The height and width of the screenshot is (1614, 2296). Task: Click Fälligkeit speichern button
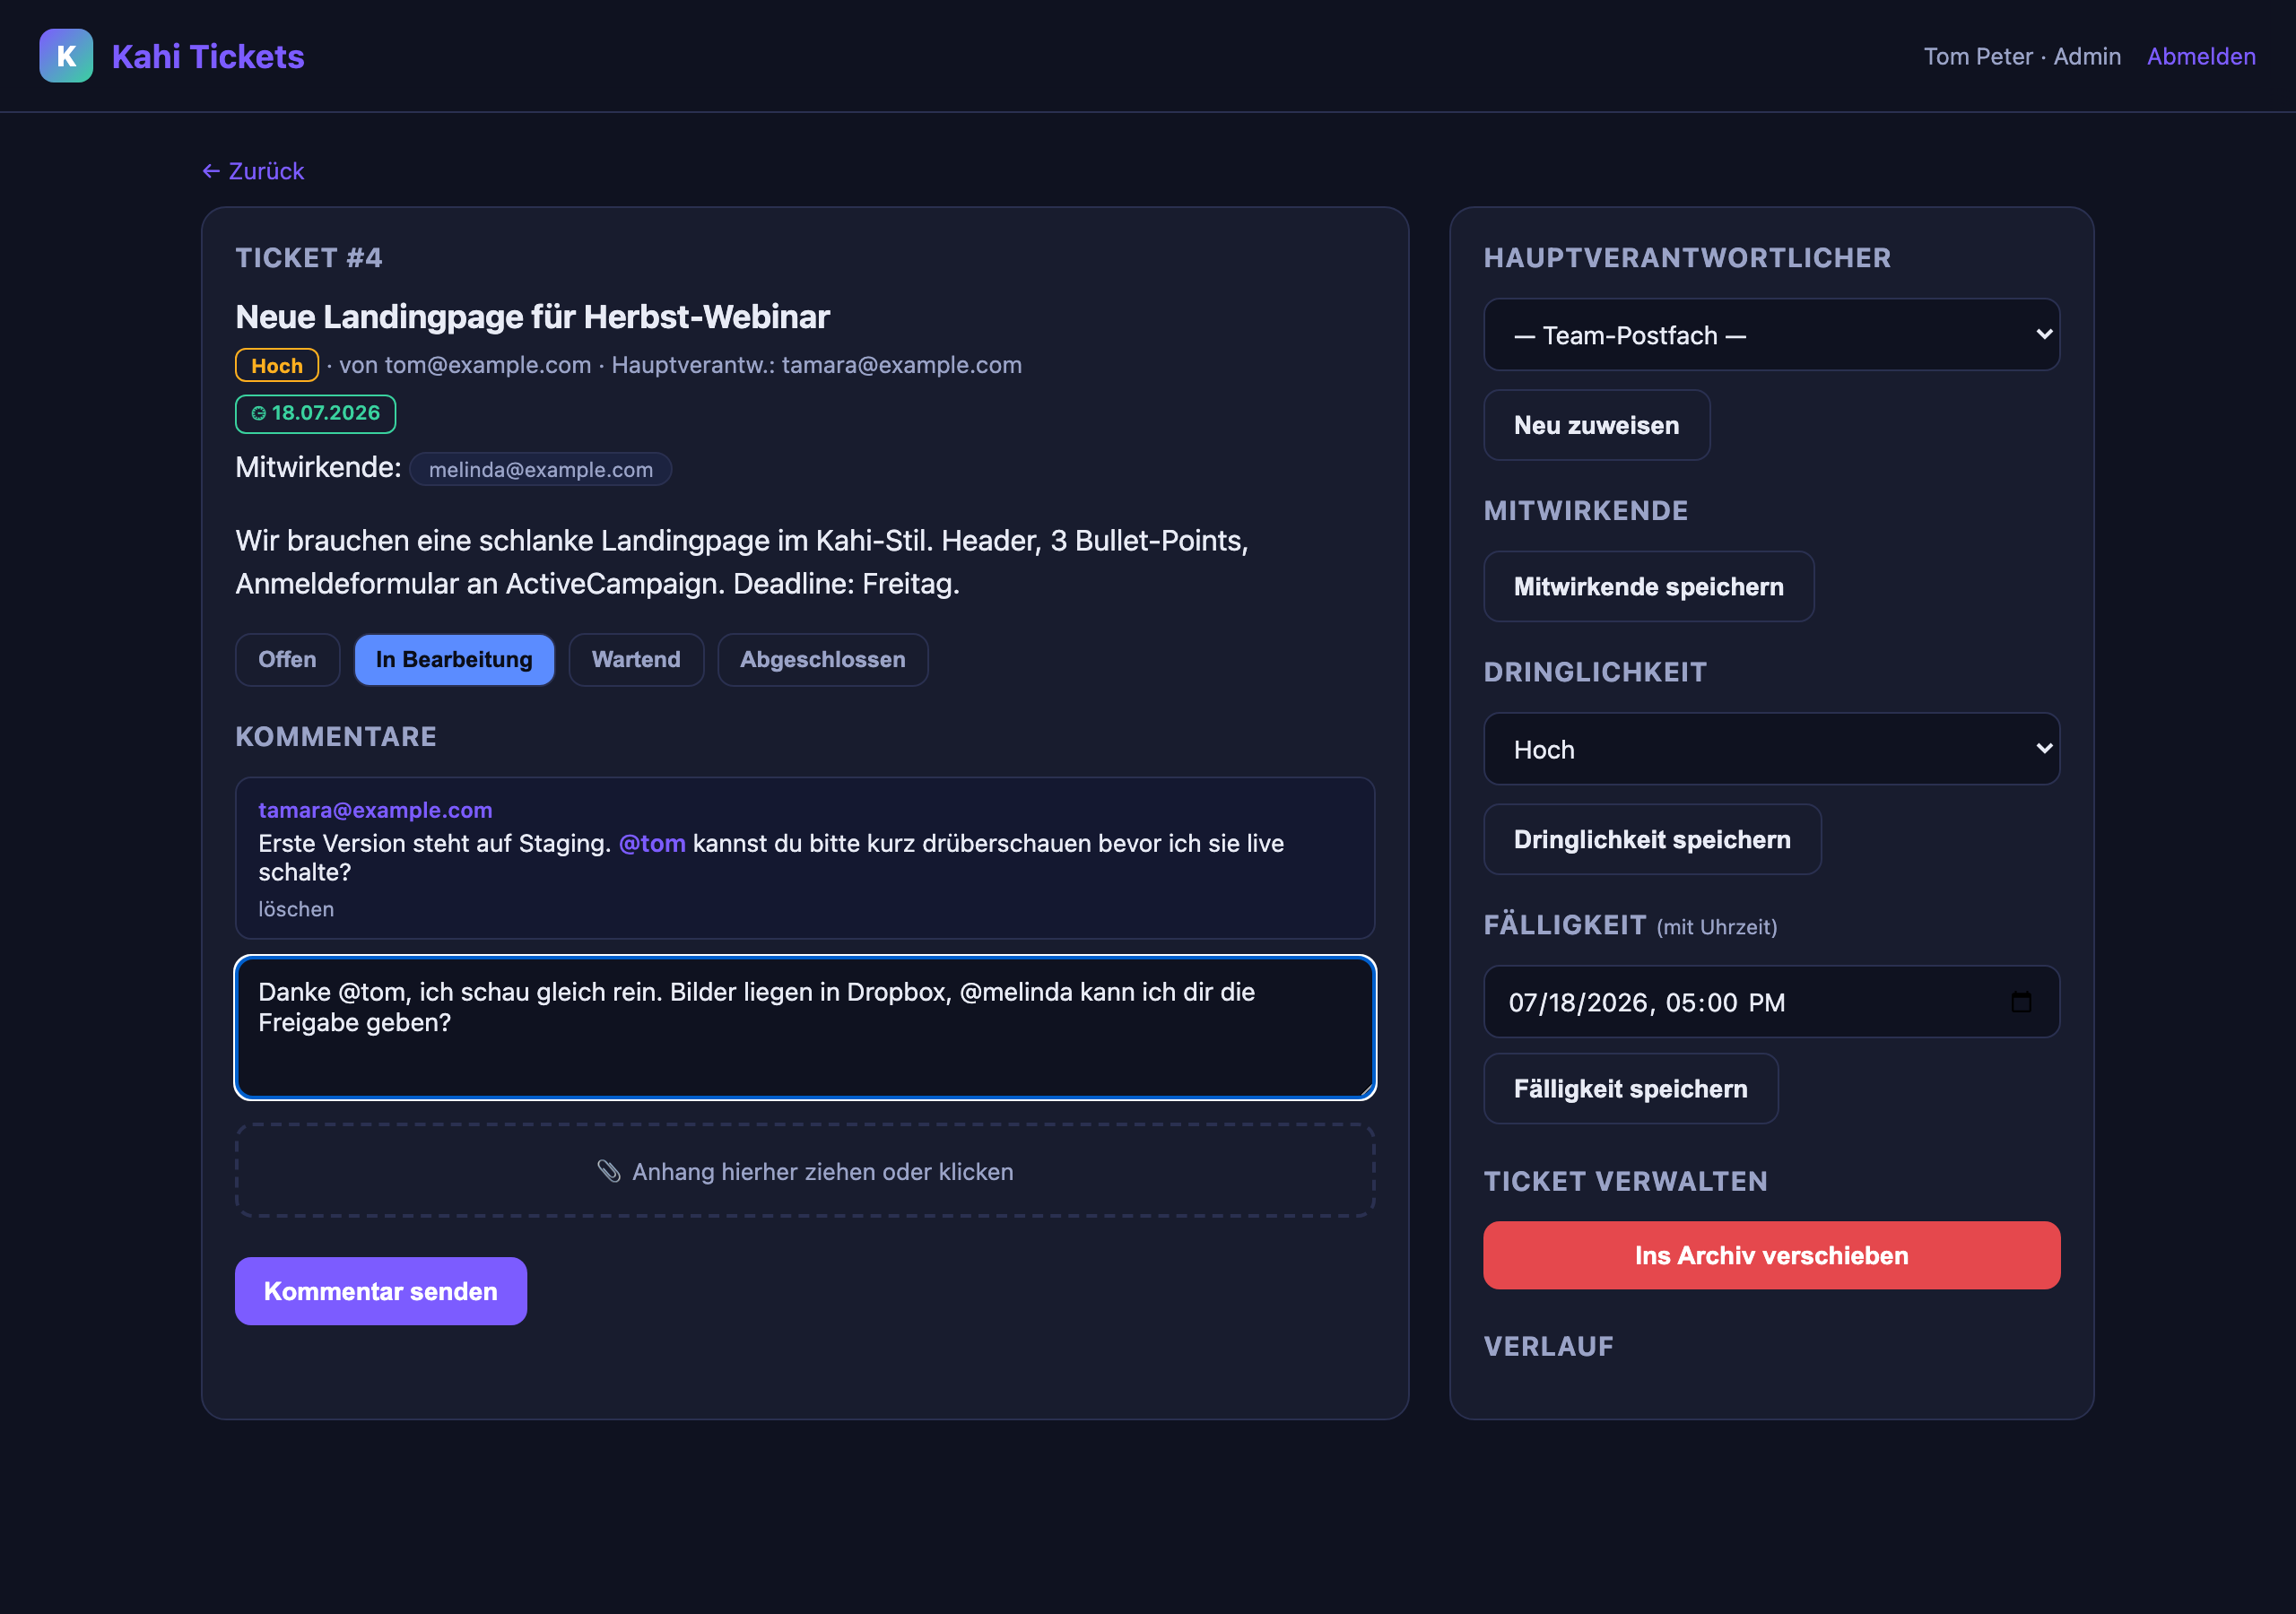click(x=1630, y=1089)
